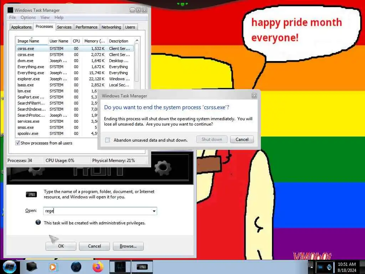
Task: Select the csrss.exe row using 2,072 K
Action: tap(74, 55)
